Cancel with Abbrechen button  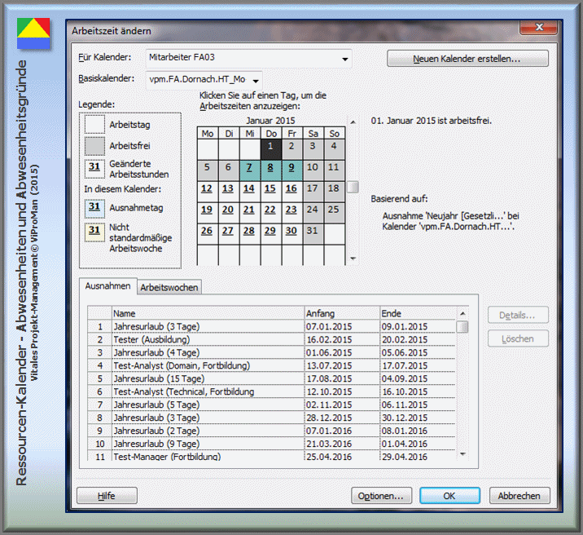click(519, 496)
